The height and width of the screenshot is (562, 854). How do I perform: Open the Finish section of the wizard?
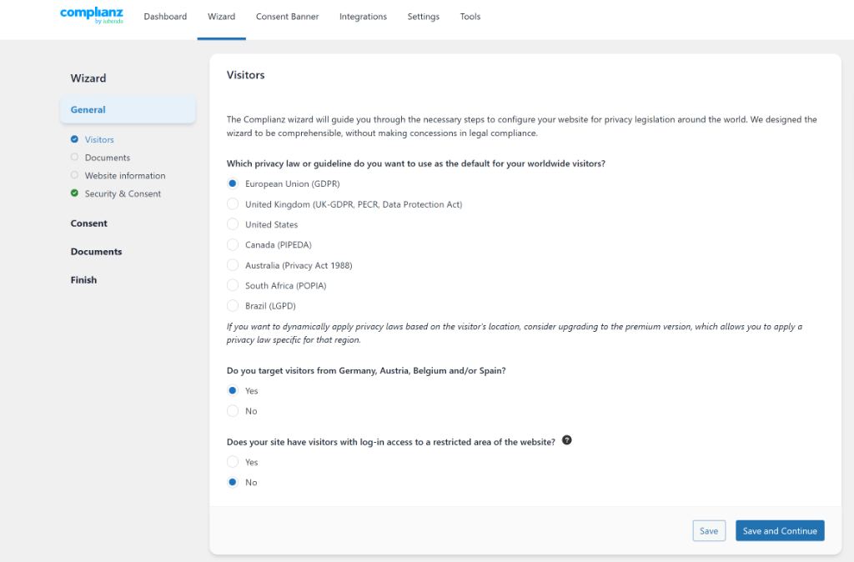click(x=83, y=279)
